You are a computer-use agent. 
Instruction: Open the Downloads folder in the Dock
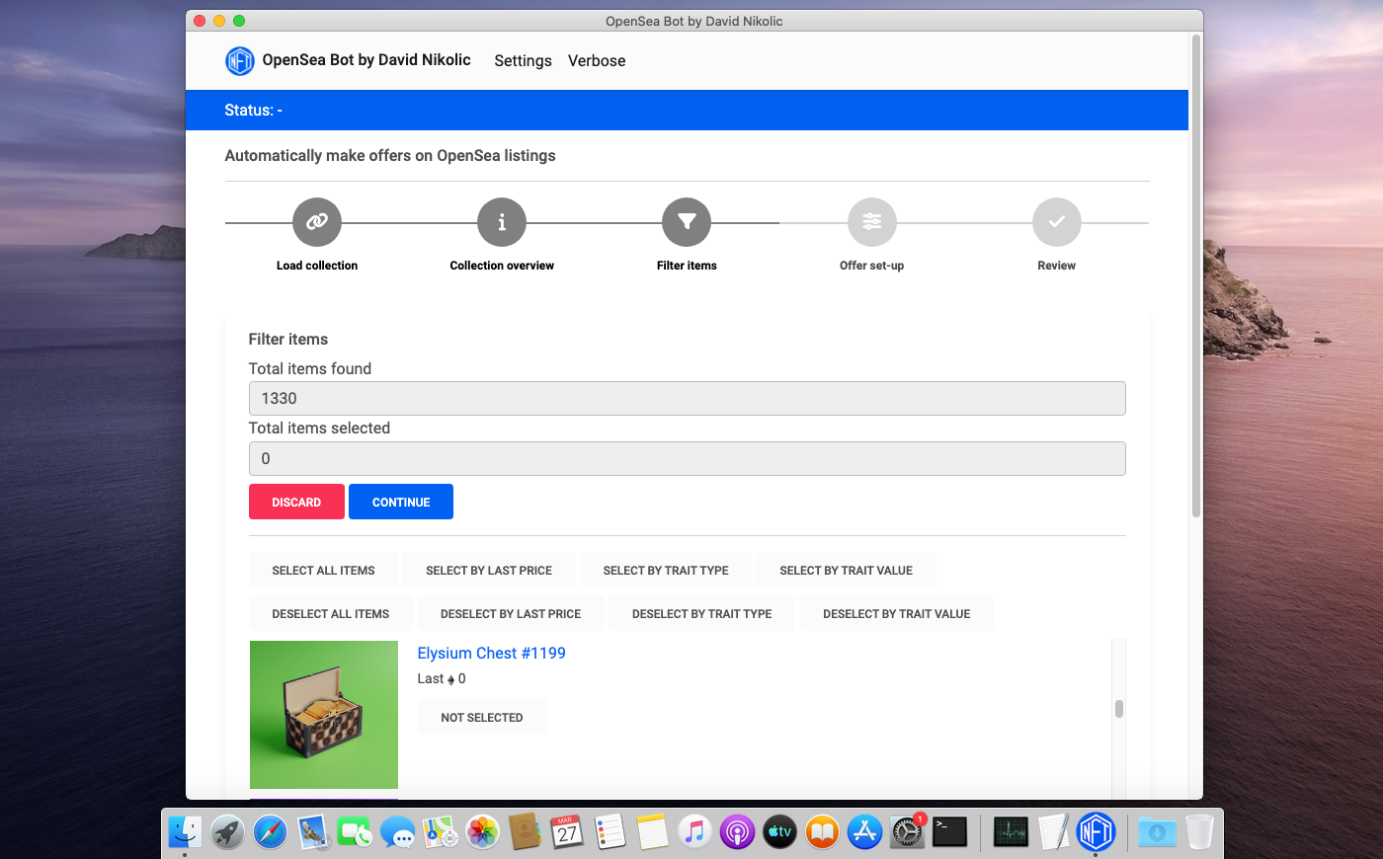click(1157, 832)
